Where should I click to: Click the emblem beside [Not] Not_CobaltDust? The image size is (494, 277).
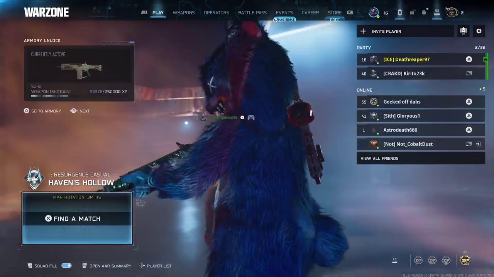374,144
